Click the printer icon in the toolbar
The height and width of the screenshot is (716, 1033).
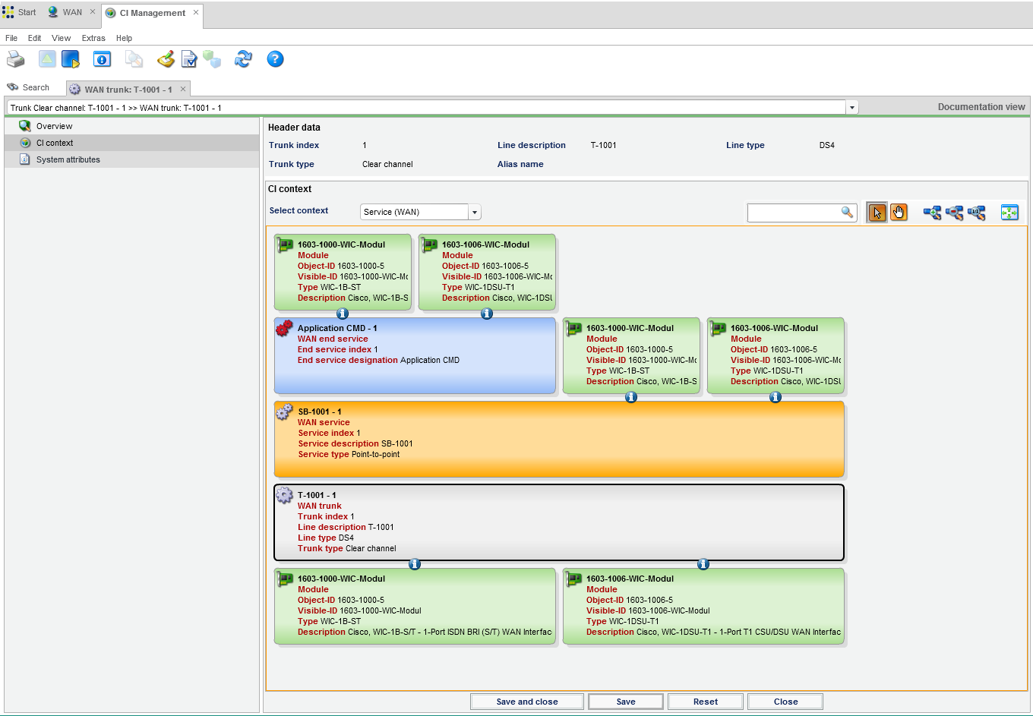point(15,59)
